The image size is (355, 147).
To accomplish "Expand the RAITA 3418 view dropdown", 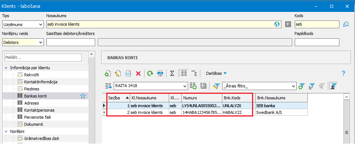I will pos(185,86).
